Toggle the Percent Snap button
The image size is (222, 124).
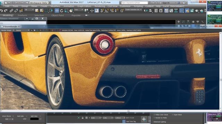click(112, 11)
